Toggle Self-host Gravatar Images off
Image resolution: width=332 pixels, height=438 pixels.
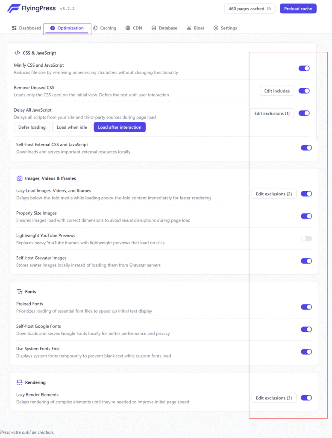coord(306,261)
